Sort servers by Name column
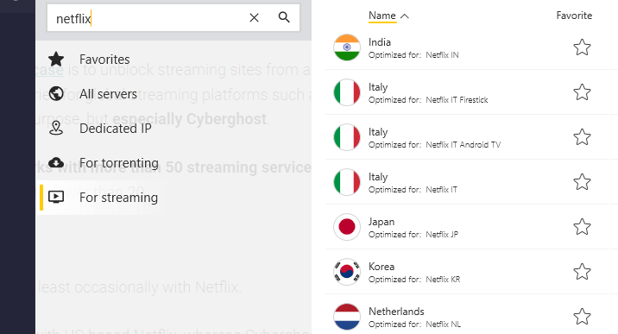The height and width of the screenshot is (334, 618). (382, 16)
